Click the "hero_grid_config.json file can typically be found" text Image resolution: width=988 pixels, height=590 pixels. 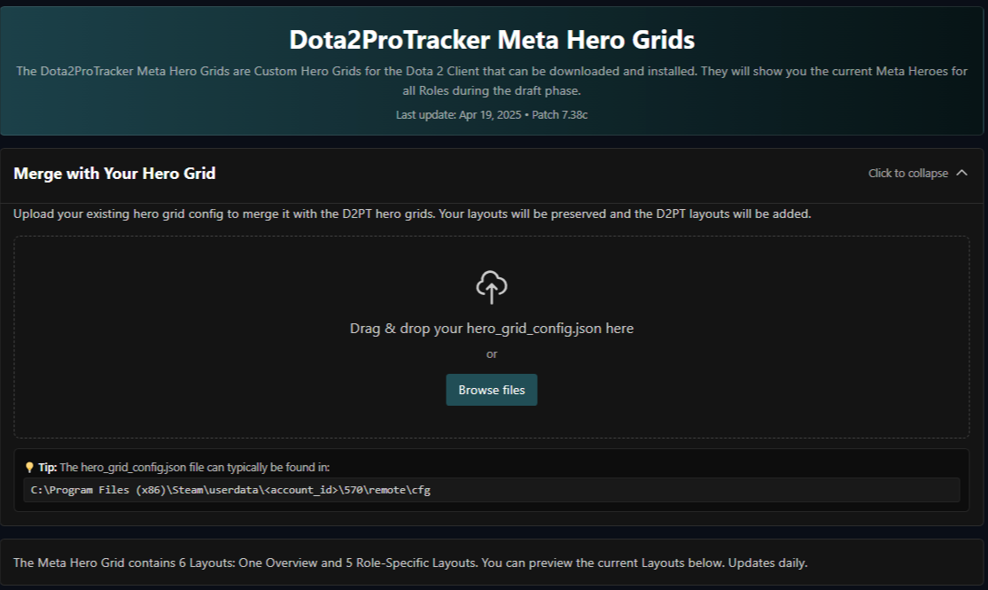point(194,467)
